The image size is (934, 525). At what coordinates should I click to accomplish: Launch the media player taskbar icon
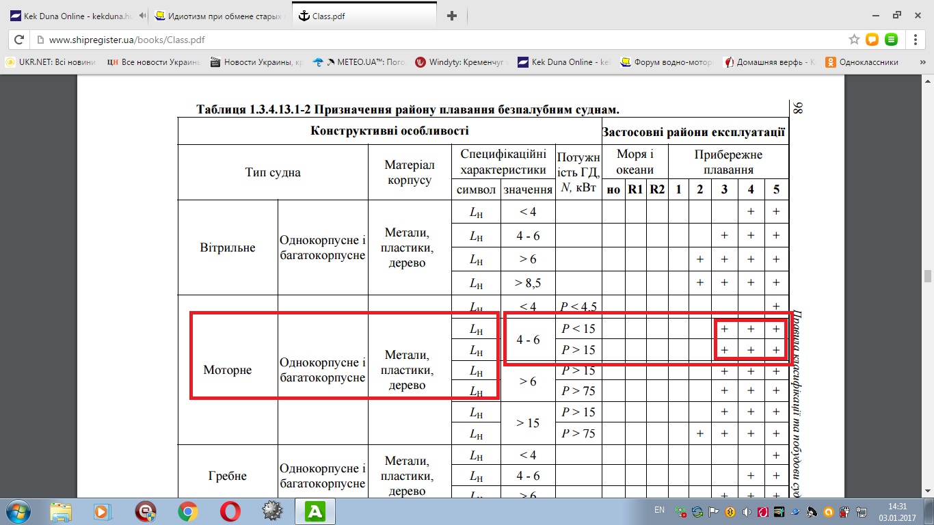pyautogui.click(x=103, y=511)
